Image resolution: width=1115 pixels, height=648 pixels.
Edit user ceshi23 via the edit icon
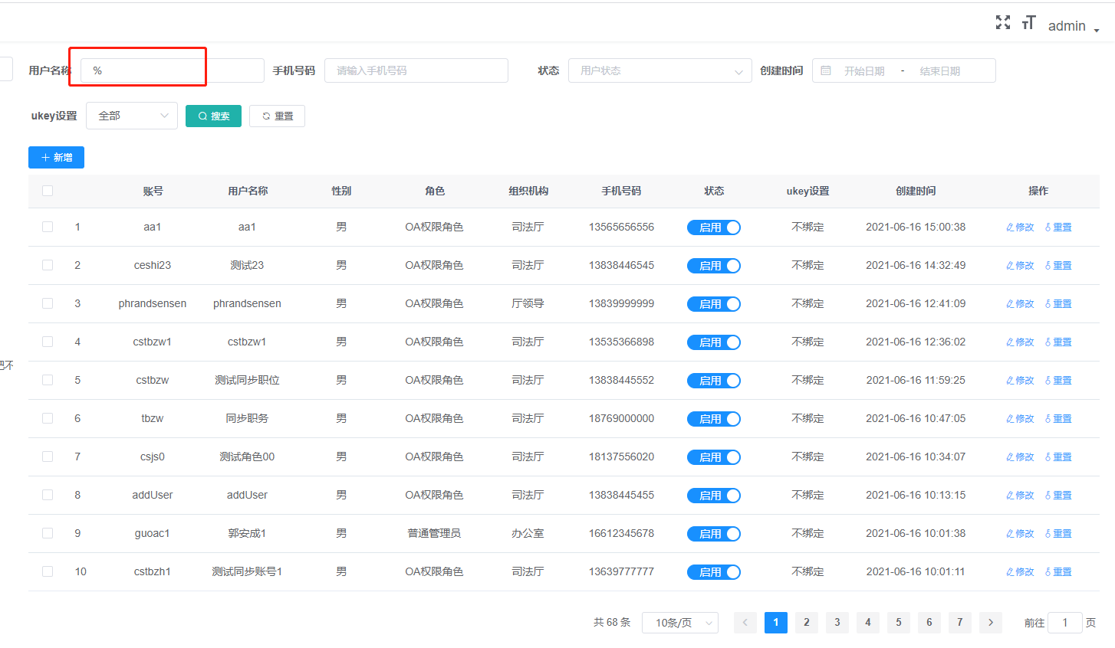(1020, 266)
